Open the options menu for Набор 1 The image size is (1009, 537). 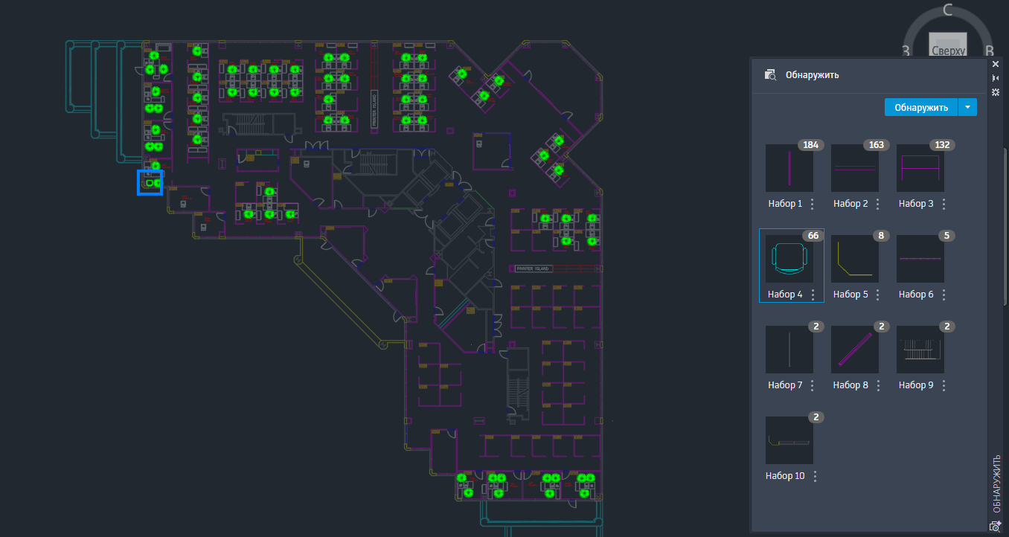pos(812,204)
